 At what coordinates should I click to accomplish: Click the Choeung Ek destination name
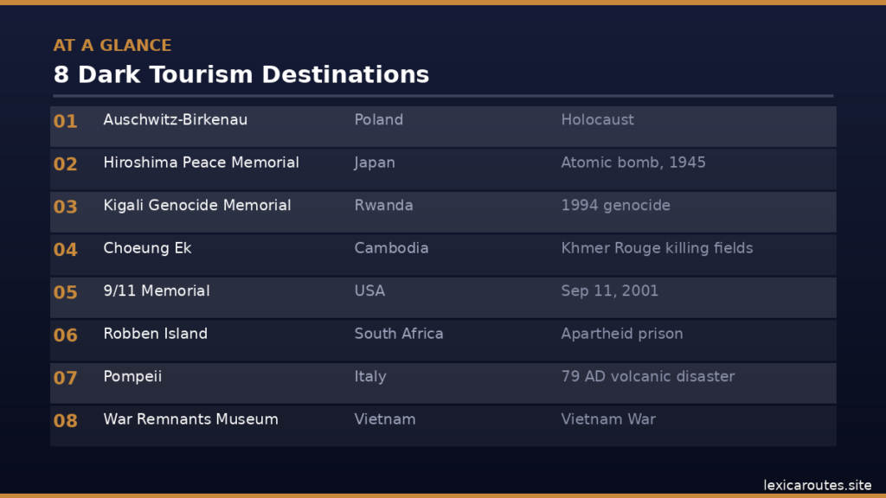pyautogui.click(x=147, y=248)
